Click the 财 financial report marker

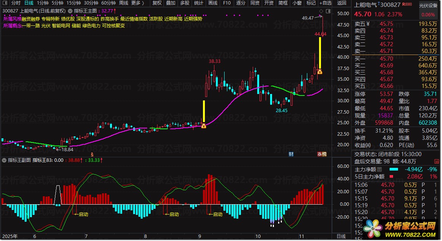(291, 154)
